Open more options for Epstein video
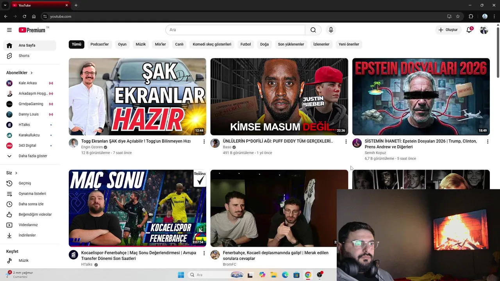The image size is (500, 281). pyautogui.click(x=487, y=142)
